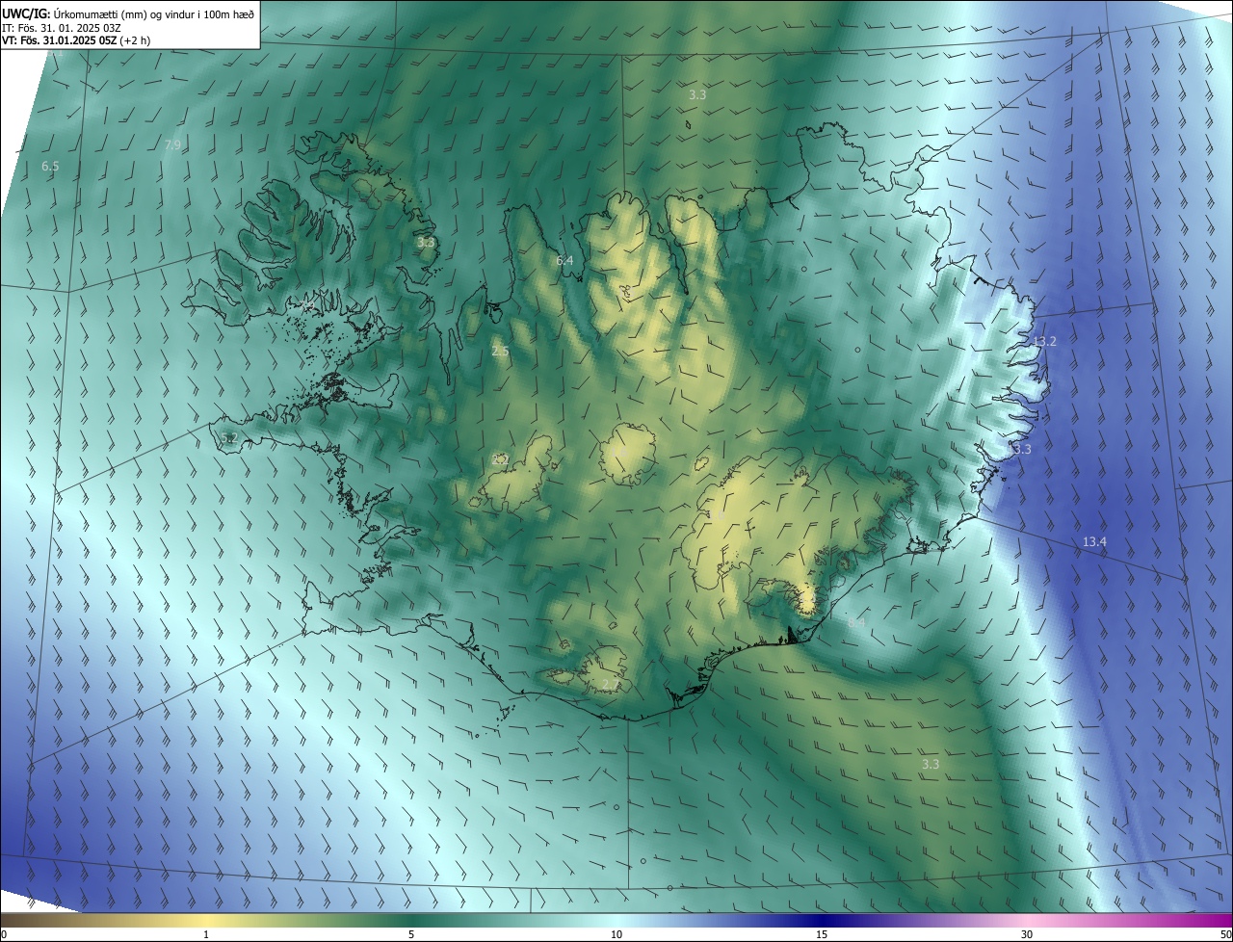Click the 2.2 value label on the map
The height and width of the screenshot is (942, 1233).
pyautogui.click(x=500, y=460)
